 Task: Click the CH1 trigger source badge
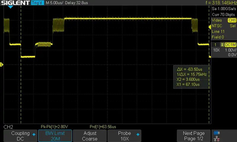(232, 20)
